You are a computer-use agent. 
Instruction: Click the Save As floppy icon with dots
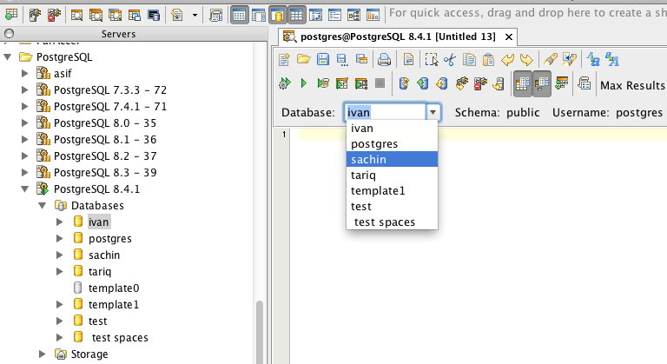[x=342, y=60]
